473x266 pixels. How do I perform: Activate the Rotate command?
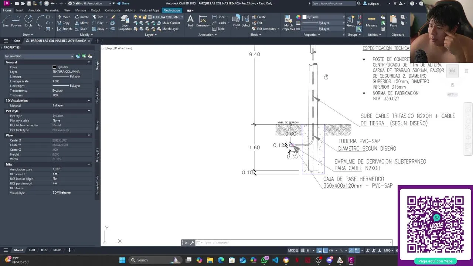coord(82,17)
